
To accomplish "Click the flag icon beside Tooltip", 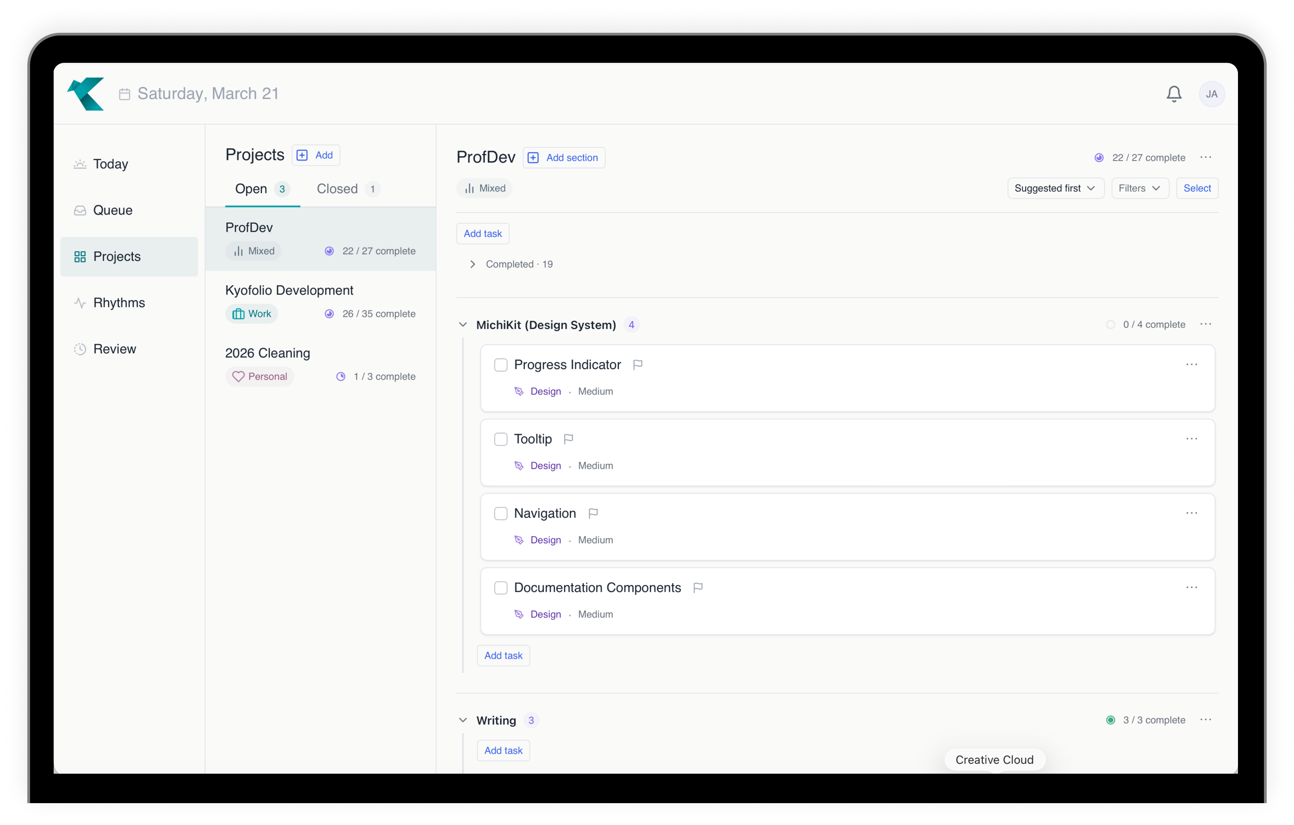I will pos(568,439).
